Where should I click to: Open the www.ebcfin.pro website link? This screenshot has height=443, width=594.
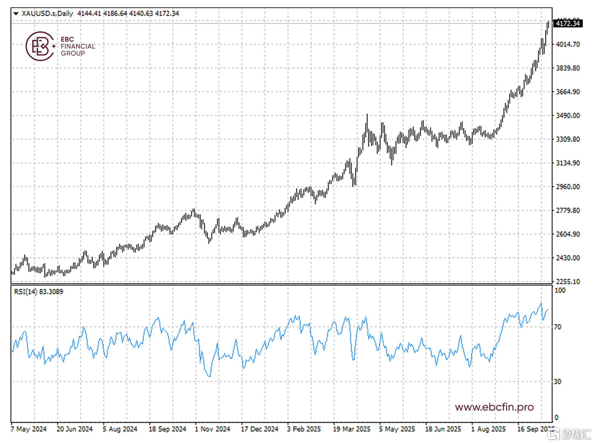pos(494,407)
